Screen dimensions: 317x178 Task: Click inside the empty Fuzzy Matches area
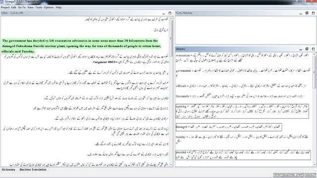pos(246,30)
